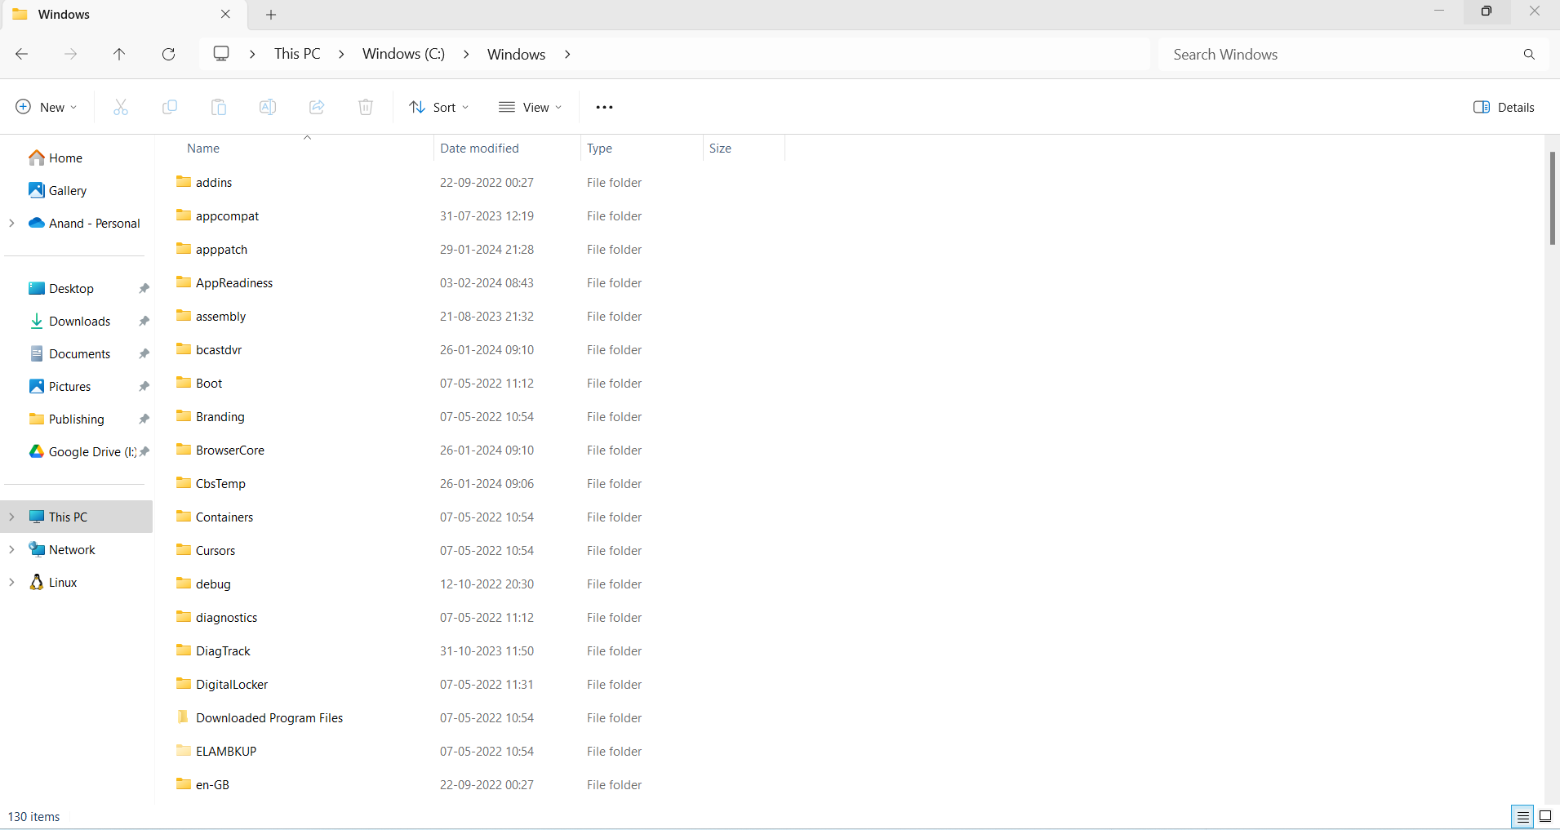Open the View dropdown menu
The image size is (1560, 830).
(x=531, y=107)
